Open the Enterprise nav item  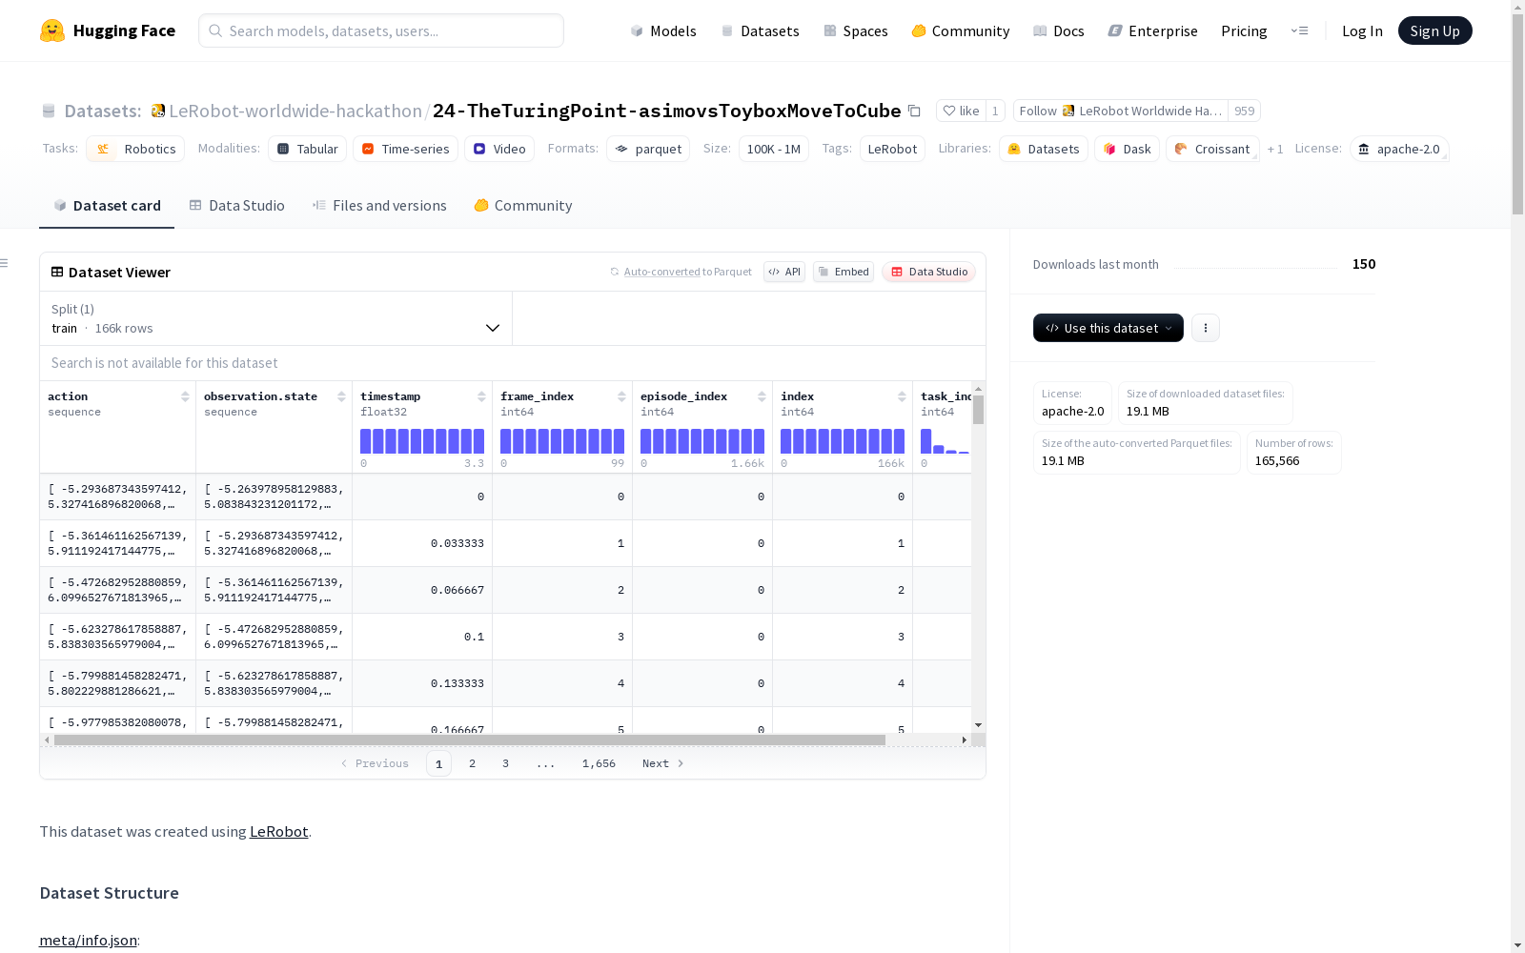point(1153,30)
